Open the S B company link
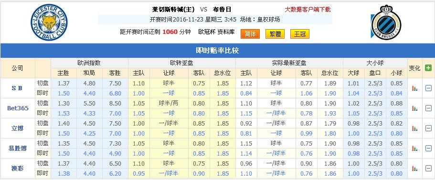435x180 pixels. click(x=17, y=88)
